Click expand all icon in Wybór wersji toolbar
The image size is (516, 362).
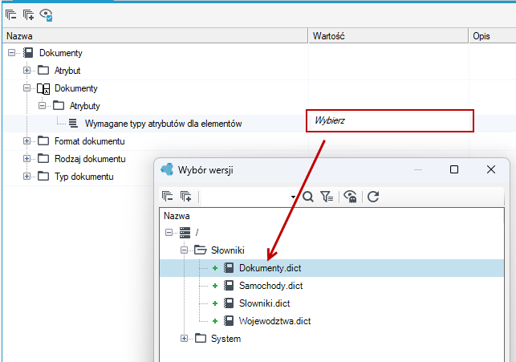[186, 197]
